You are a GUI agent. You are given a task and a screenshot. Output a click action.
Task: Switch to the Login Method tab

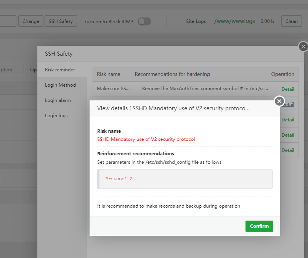pyautogui.click(x=60, y=85)
